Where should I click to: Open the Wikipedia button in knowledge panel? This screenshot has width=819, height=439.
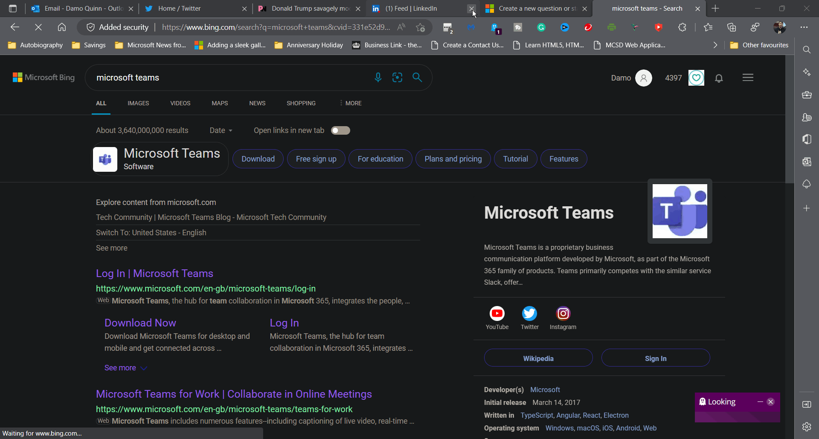tap(538, 358)
